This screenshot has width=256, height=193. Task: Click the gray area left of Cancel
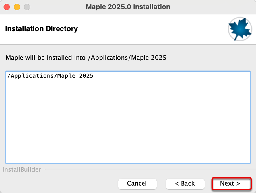click(x=59, y=184)
